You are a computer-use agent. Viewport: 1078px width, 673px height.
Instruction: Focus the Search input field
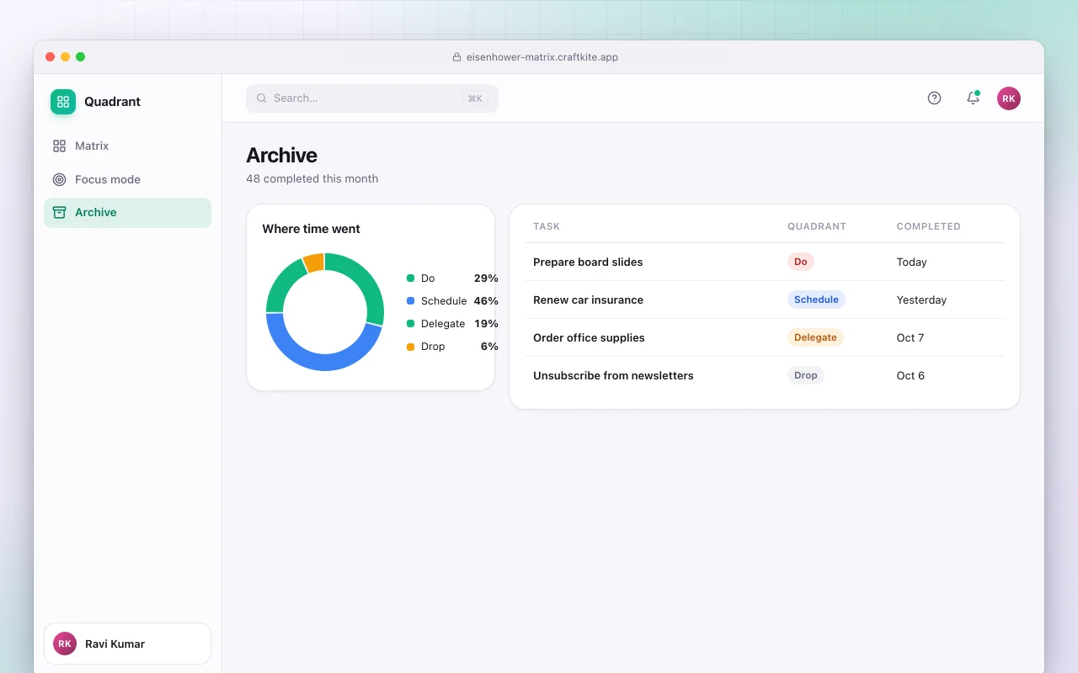click(372, 98)
